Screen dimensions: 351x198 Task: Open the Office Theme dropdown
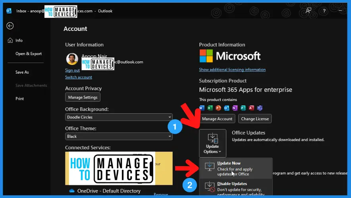(119, 136)
